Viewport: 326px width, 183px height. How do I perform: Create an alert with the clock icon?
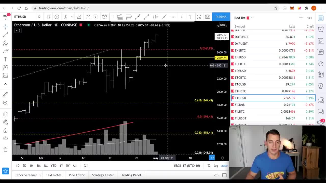coord(105,17)
